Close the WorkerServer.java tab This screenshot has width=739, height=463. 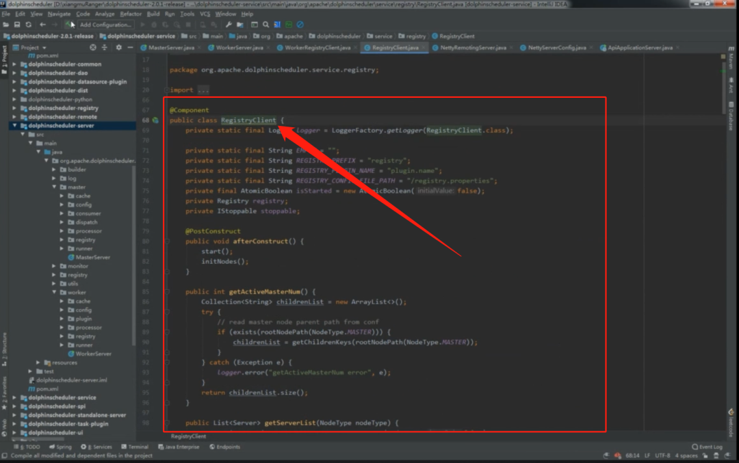click(268, 48)
